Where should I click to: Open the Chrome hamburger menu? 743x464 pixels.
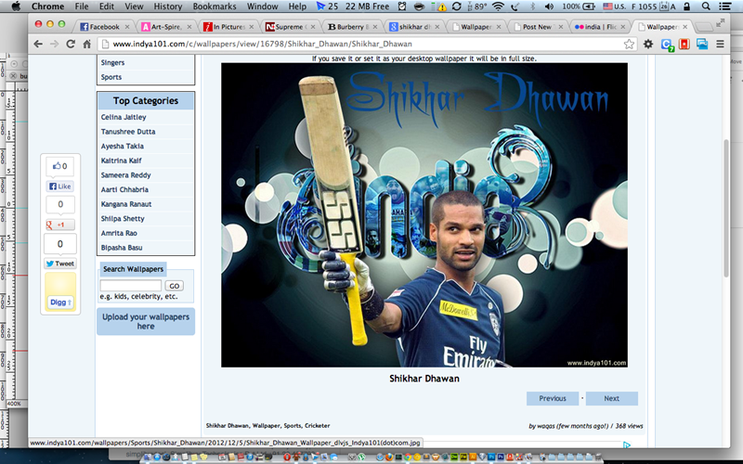(721, 44)
